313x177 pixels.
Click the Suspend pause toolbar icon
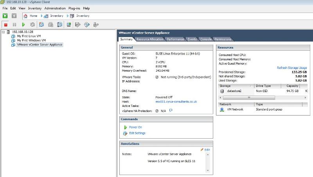[x=14, y=25]
